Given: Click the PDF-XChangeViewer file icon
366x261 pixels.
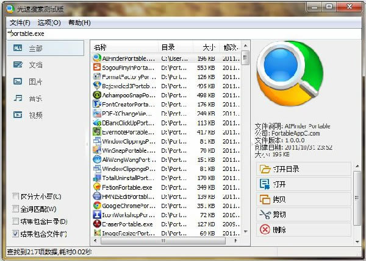Looking at the screenshot, I should point(97,113).
